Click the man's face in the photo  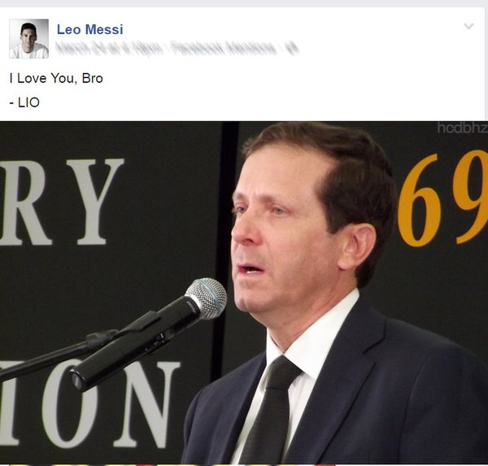[281, 230]
